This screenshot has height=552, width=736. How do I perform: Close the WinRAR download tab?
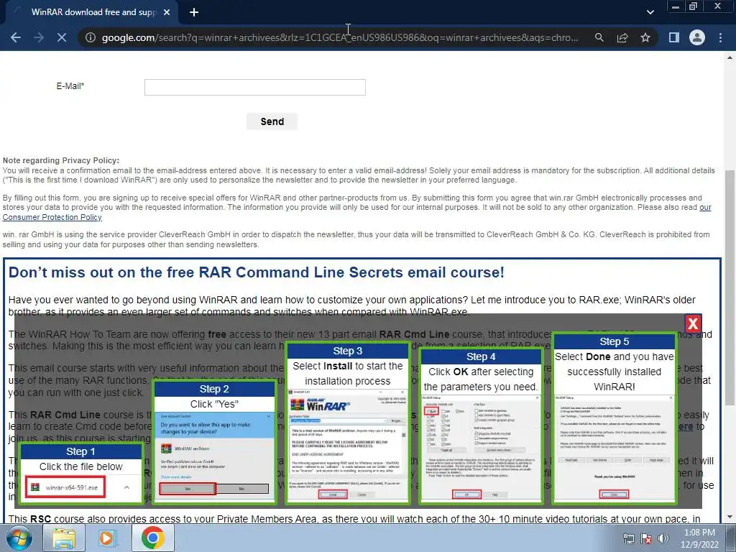click(x=167, y=13)
